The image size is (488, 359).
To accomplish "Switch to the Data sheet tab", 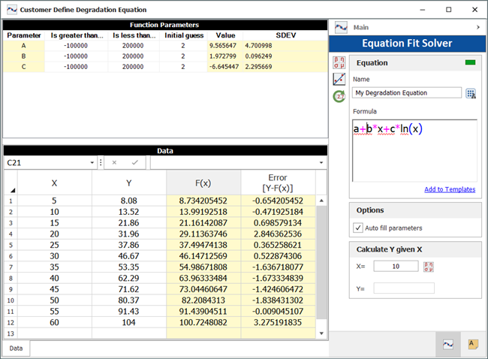I will 16,348.
